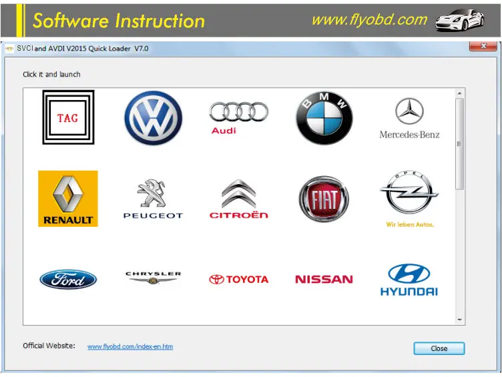Close the Quick Loader window with X

pyautogui.click(x=483, y=46)
